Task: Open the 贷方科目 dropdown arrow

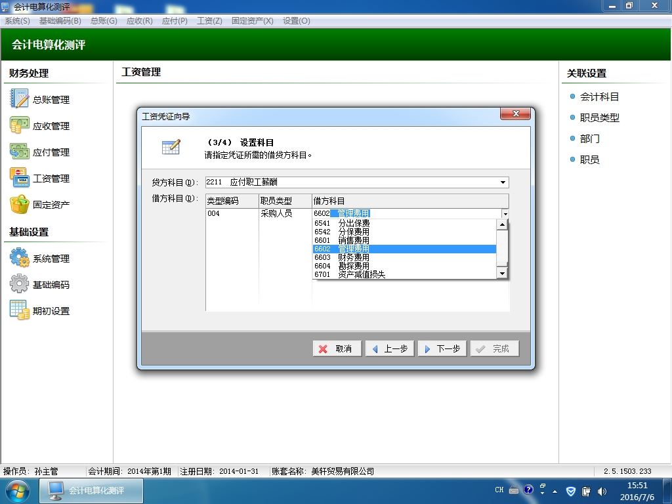Action: (x=503, y=182)
